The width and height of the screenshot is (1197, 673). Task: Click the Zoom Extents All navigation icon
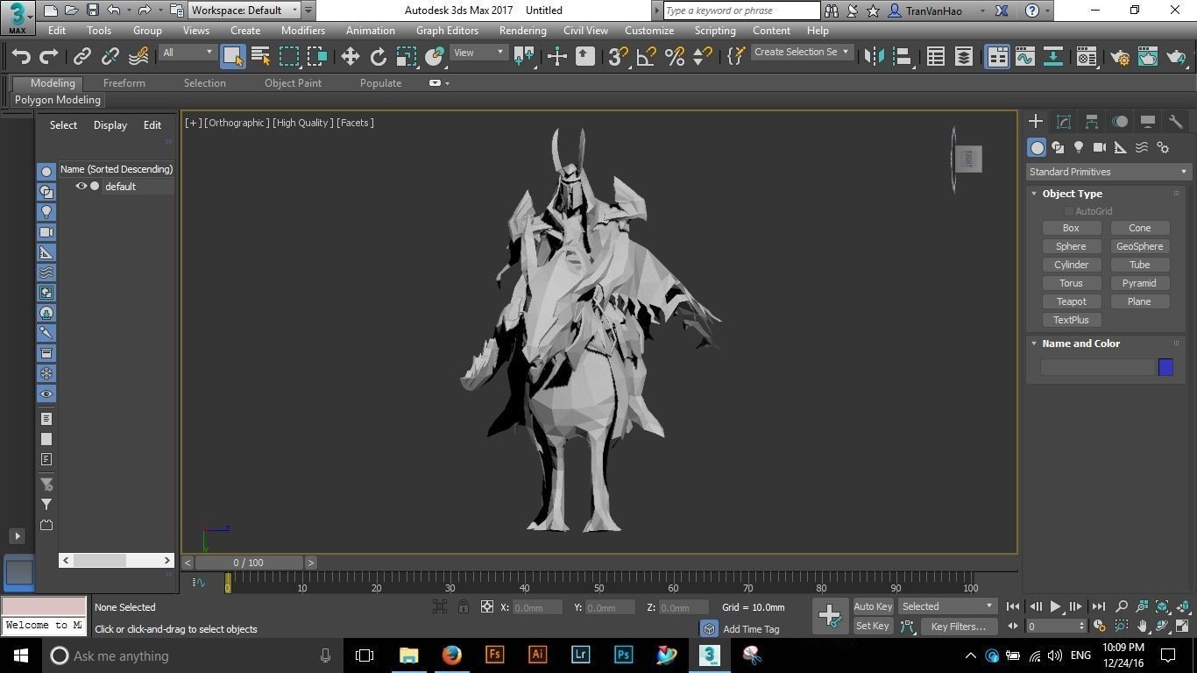[x=1184, y=606]
